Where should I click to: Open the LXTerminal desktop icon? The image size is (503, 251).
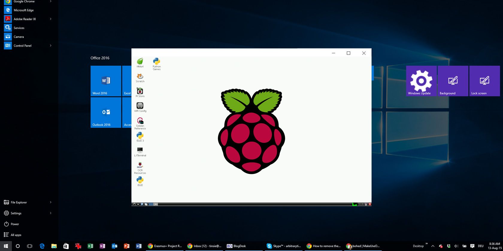click(140, 152)
